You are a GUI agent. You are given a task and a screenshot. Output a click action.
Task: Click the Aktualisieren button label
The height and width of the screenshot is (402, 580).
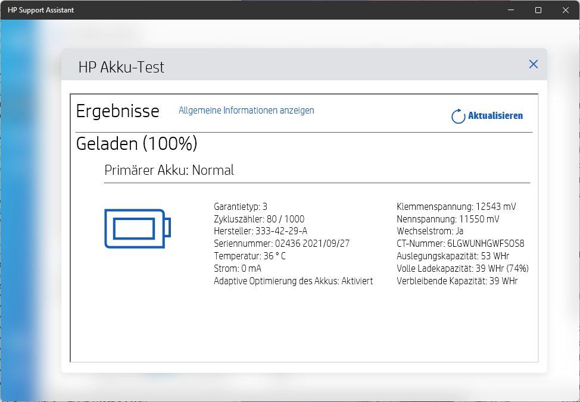pyautogui.click(x=495, y=115)
